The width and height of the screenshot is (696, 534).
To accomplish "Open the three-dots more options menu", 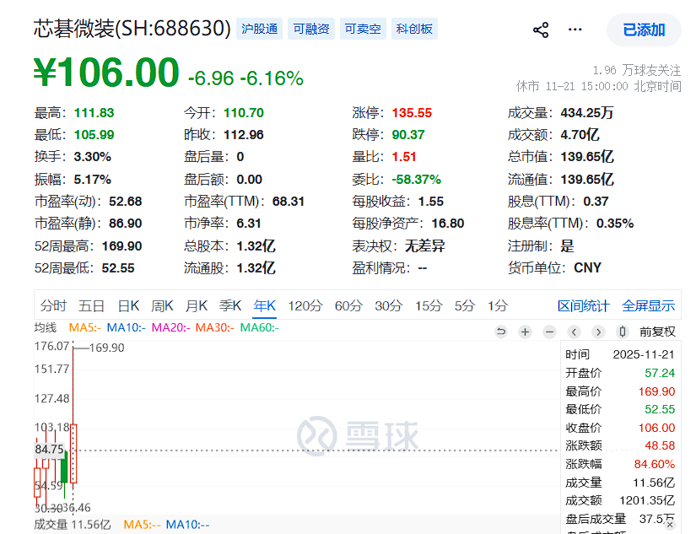I will pos(575,30).
